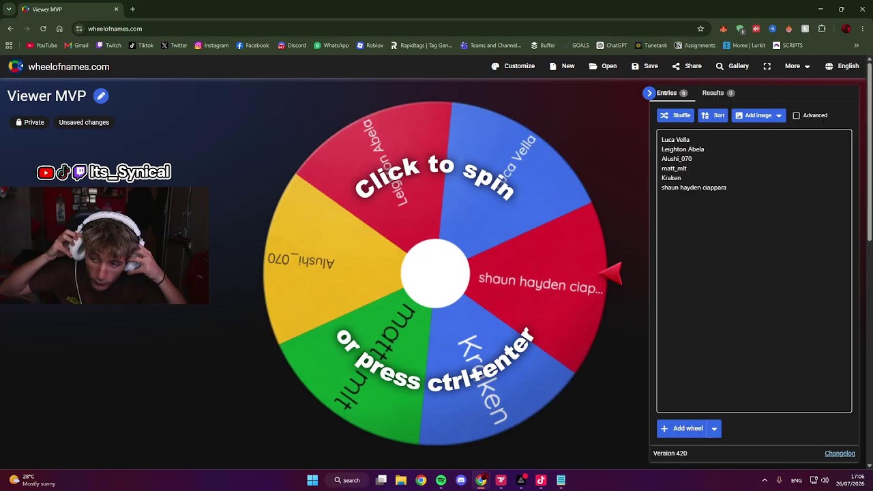Sort the wheel entries

(713, 115)
